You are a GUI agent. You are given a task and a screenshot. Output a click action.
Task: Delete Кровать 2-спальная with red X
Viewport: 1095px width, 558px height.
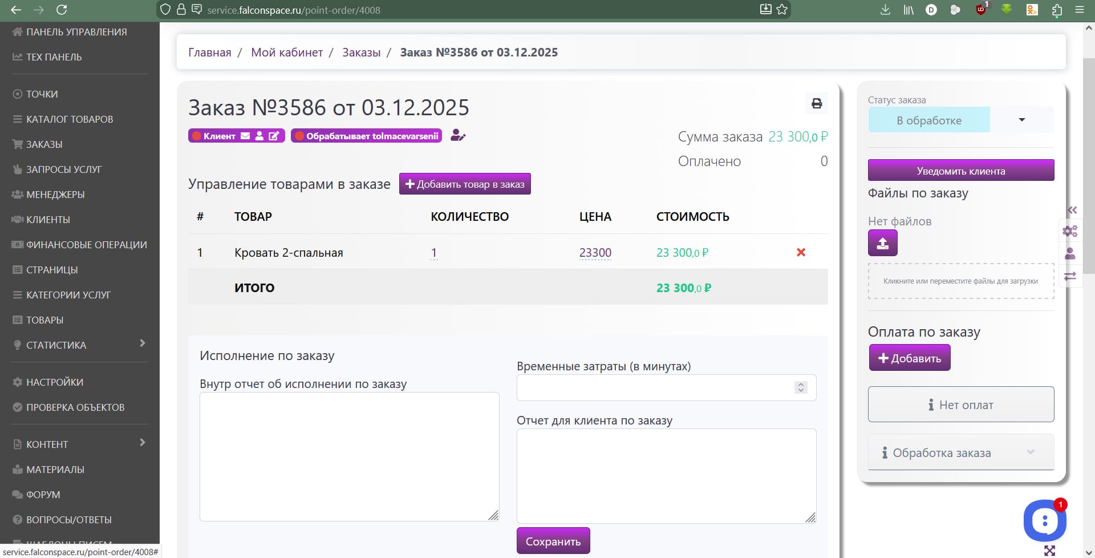(801, 252)
